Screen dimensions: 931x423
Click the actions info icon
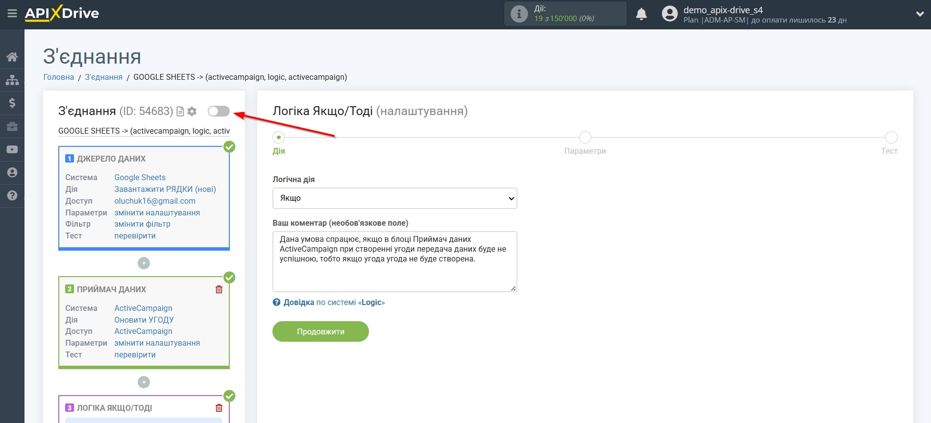(519, 14)
